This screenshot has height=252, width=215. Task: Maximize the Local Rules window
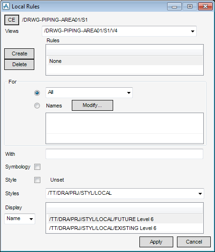190,7
